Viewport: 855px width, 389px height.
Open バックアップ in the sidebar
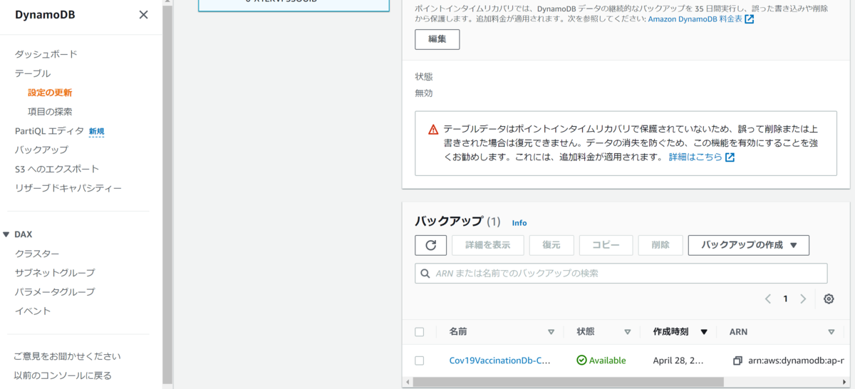41,150
